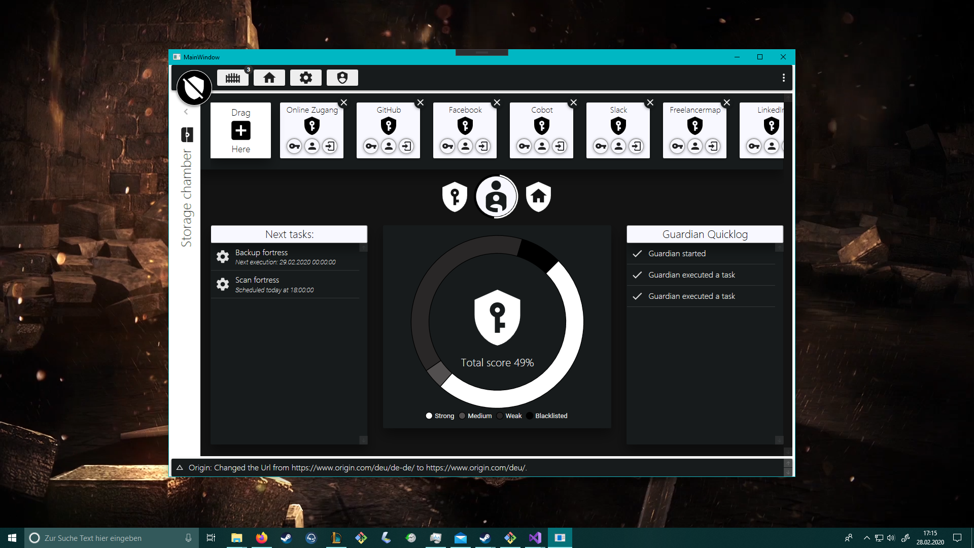Open Windows Start menu
The height and width of the screenshot is (548, 974).
coord(12,538)
